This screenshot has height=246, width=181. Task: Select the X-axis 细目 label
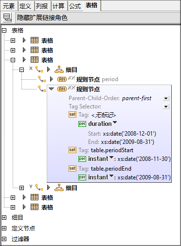point(72,70)
